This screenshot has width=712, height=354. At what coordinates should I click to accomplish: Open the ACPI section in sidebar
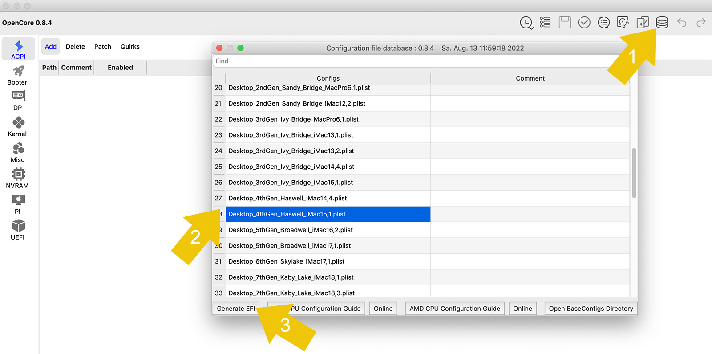(18, 49)
